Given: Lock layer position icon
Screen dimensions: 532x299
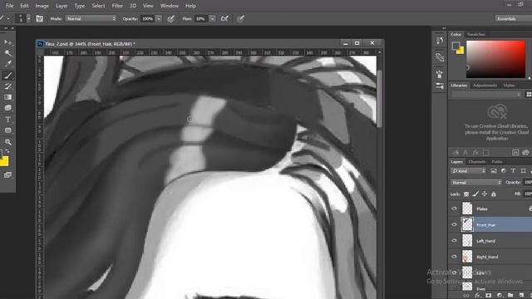Looking at the screenshot, I should (485, 194).
